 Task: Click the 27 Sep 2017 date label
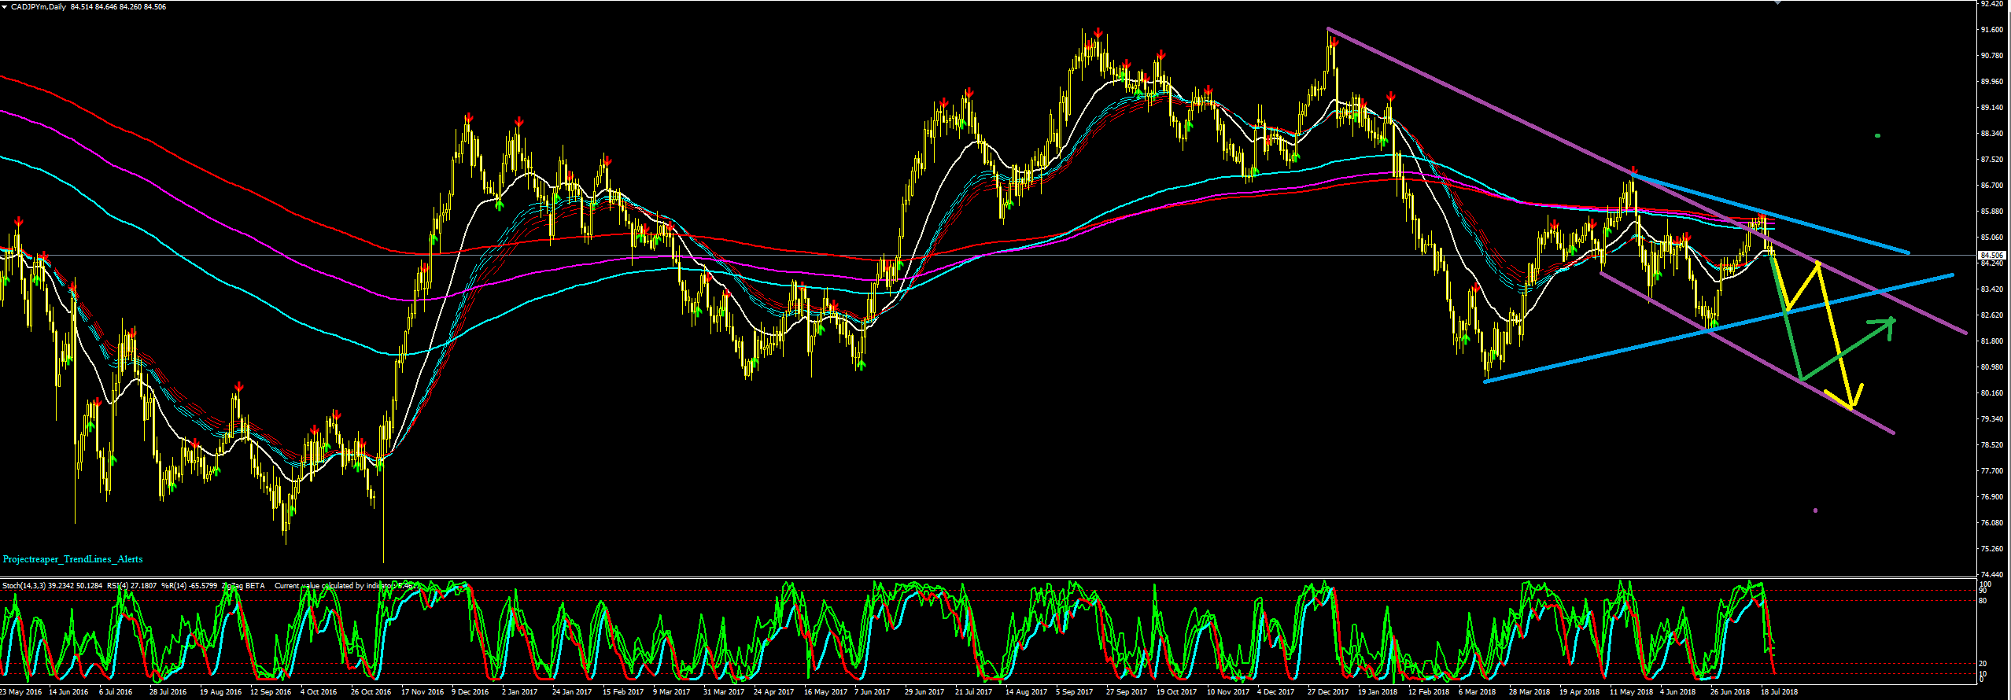coord(1127,692)
